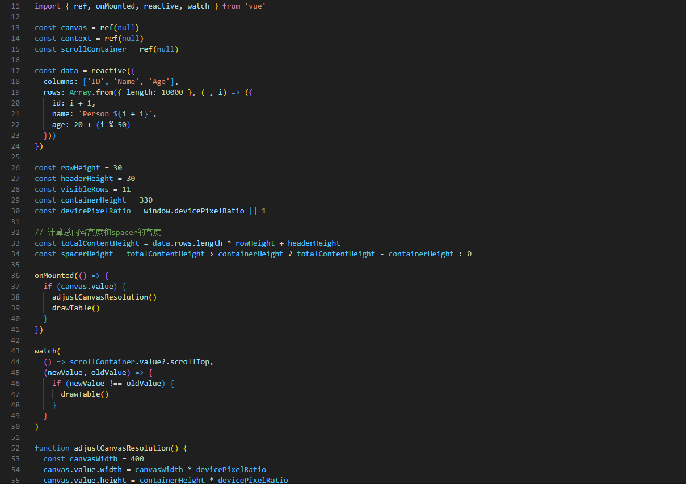Image resolution: width=686 pixels, height=484 pixels.
Task: Click 'adjustCanvasResolution()' call on line 38
Action: (x=104, y=297)
